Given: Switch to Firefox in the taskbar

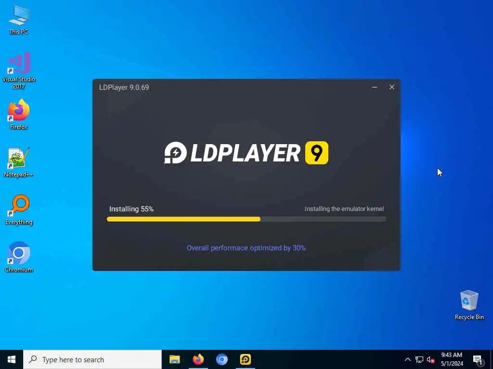Looking at the screenshot, I should [198, 359].
